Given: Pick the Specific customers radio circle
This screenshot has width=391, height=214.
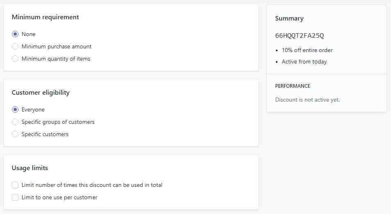Looking at the screenshot, I should (15, 134).
